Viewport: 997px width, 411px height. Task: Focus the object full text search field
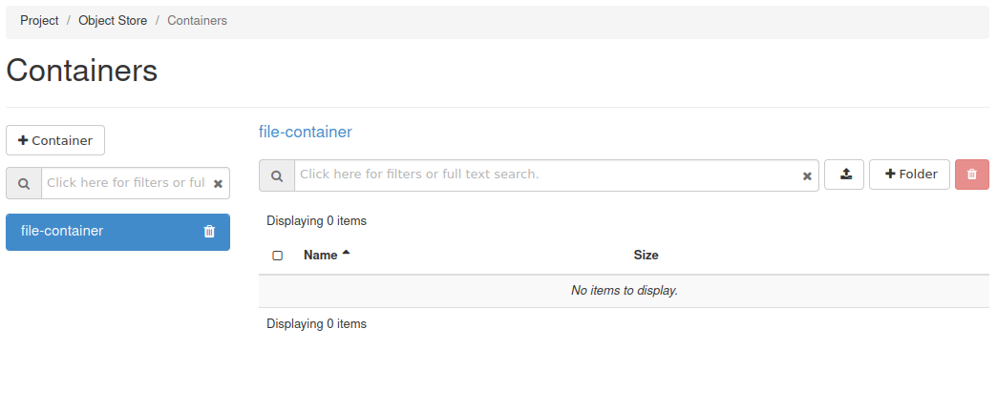(544, 175)
